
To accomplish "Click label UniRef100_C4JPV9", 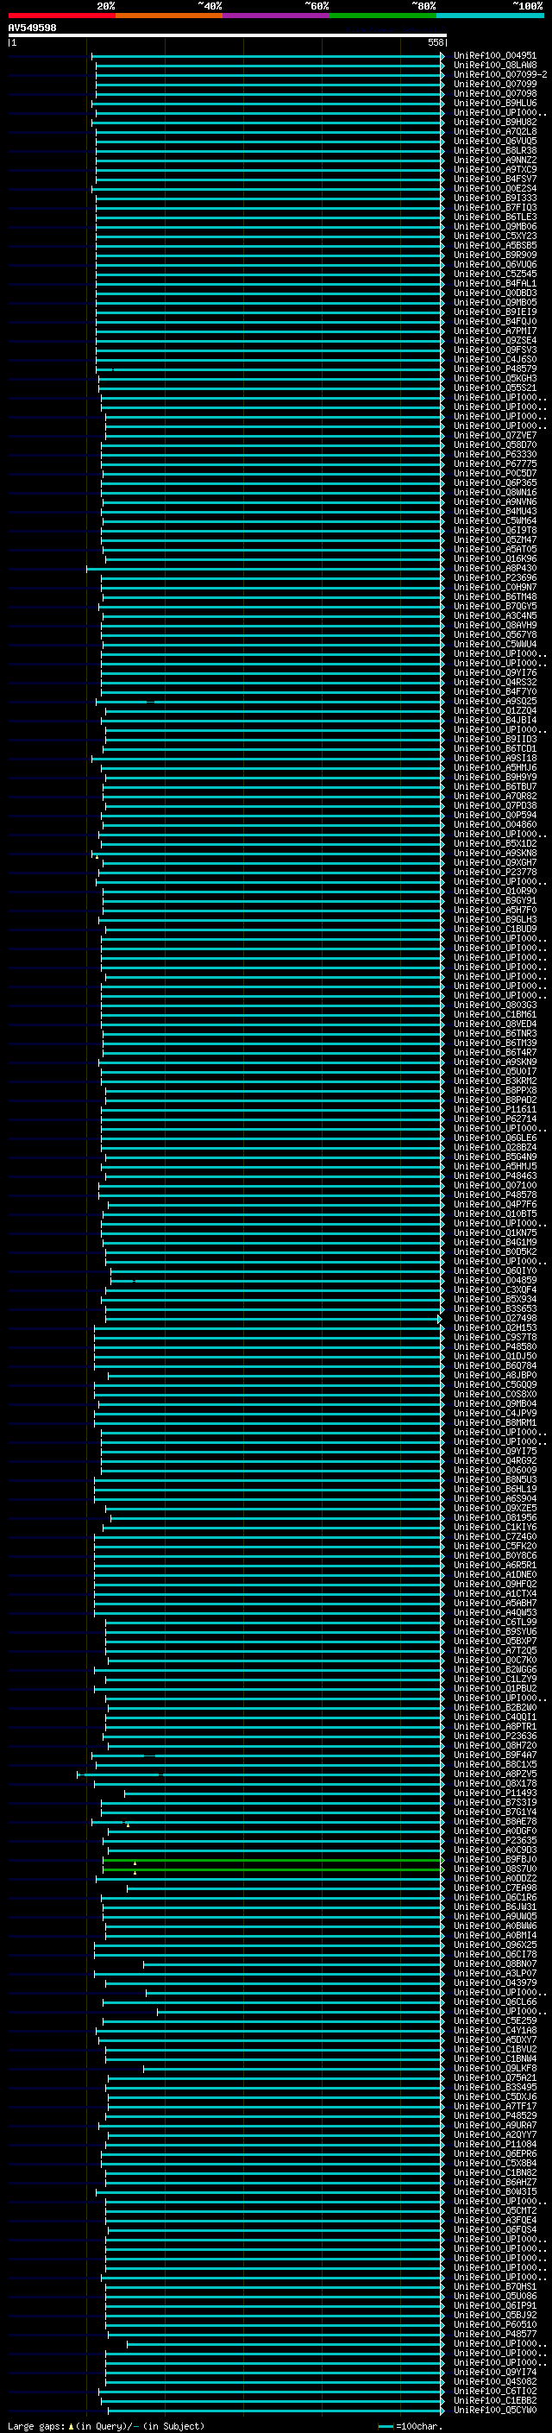I will (x=495, y=1413).
